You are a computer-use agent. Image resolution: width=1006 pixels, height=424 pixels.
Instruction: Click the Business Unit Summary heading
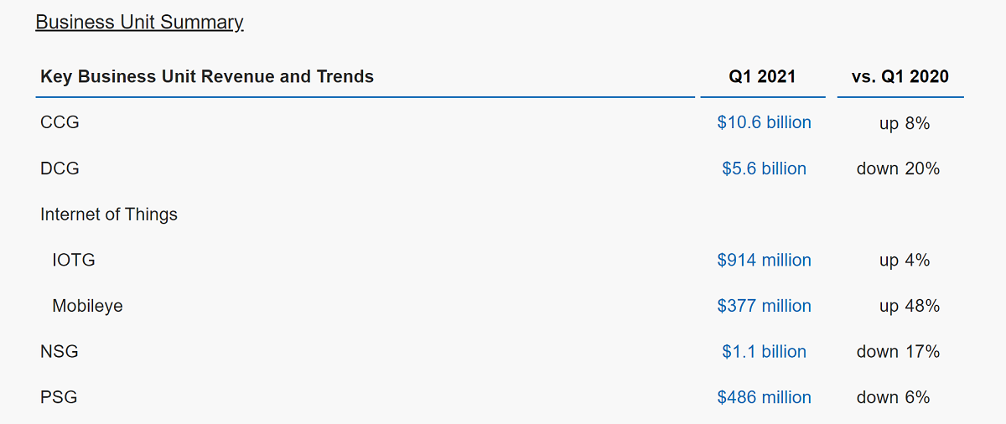[x=139, y=22]
